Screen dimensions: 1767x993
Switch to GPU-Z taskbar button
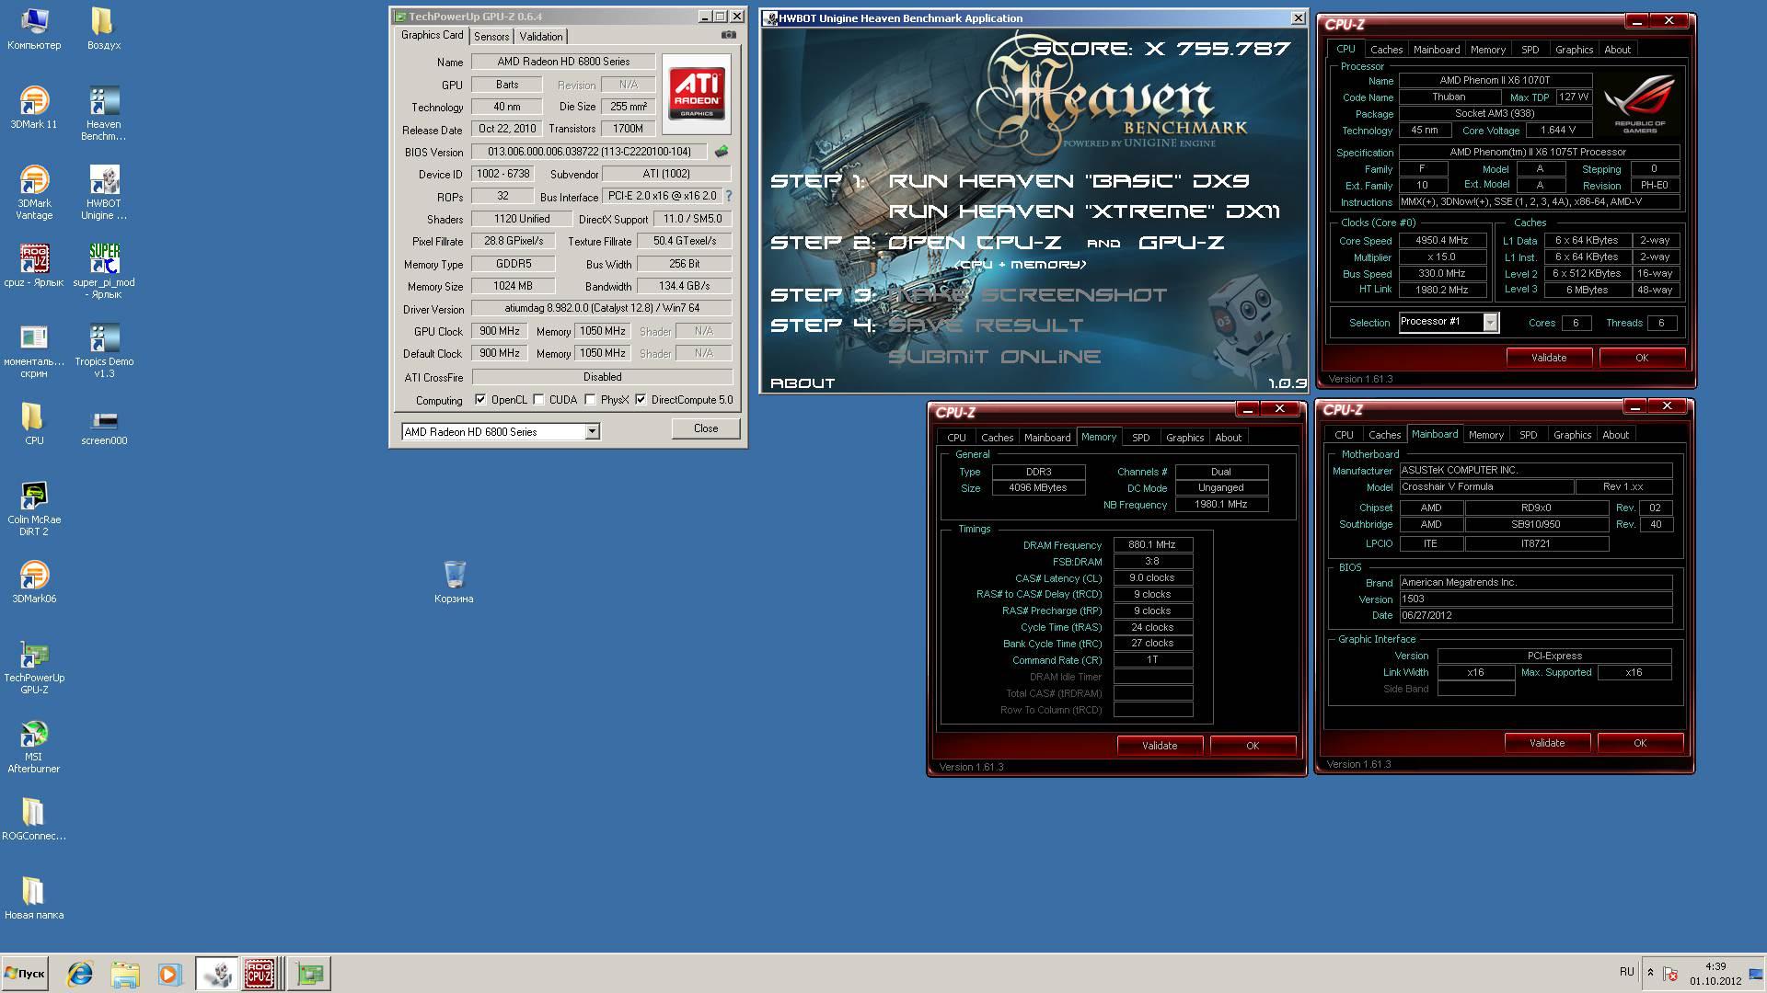coord(309,973)
